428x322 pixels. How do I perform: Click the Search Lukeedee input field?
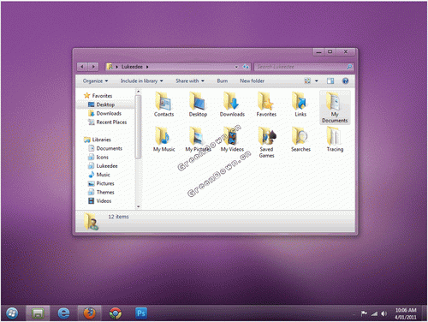[x=301, y=67]
